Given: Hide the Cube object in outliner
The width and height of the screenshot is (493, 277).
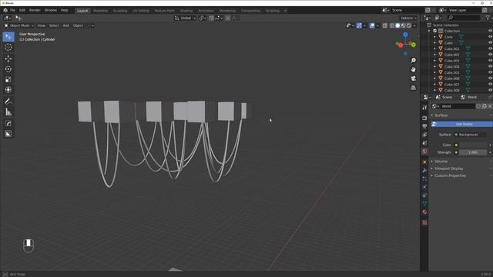Looking at the screenshot, I should 490,43.
